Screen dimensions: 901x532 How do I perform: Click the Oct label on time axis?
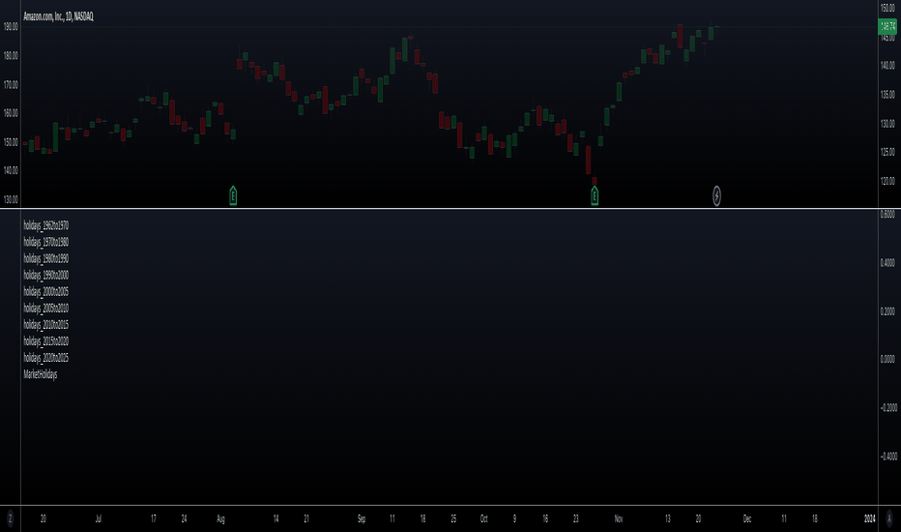(483, 518)
